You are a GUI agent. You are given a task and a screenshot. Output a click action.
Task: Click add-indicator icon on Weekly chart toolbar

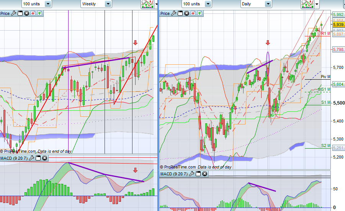click(147, 4)
